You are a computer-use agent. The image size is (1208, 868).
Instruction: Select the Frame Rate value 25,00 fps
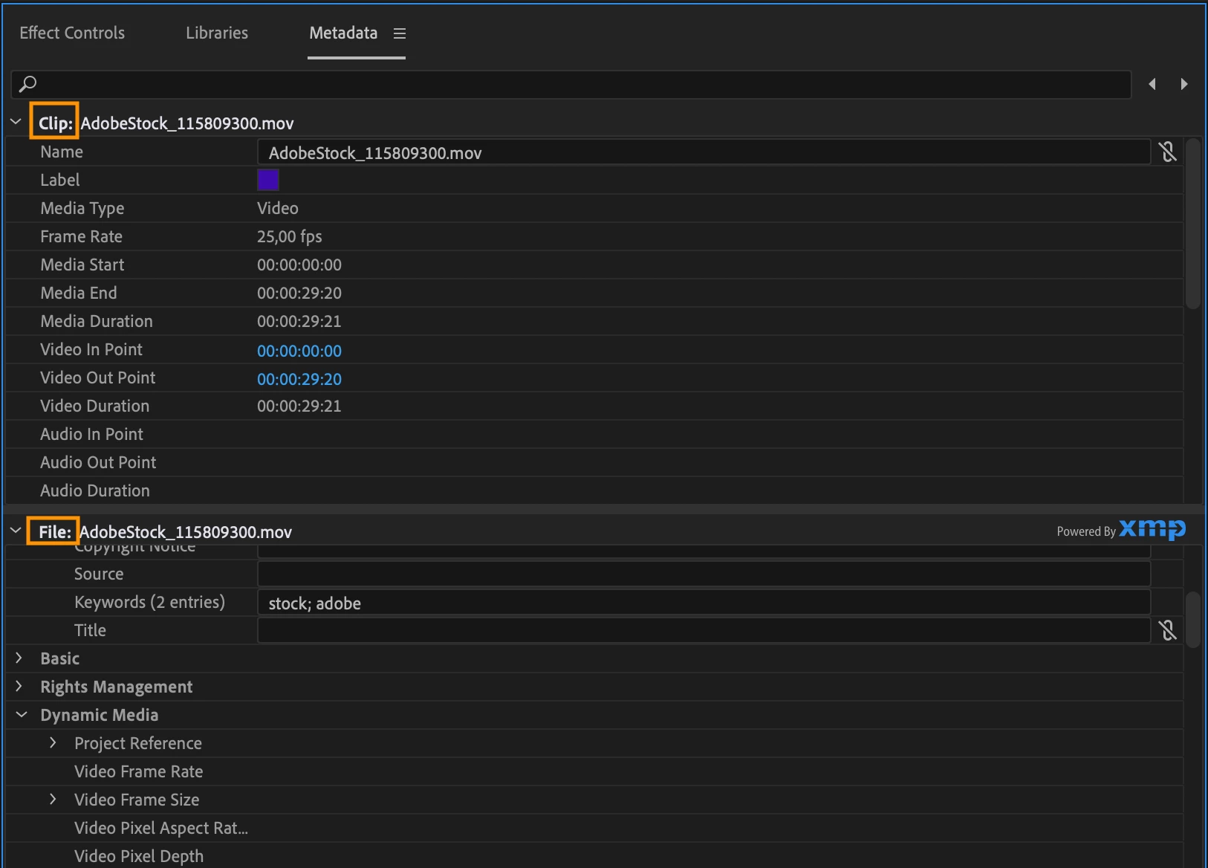(290, 236)
